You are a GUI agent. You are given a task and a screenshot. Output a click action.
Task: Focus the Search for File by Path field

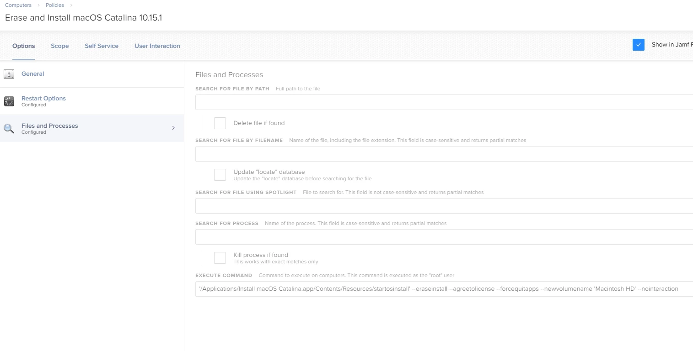(444, 102)
